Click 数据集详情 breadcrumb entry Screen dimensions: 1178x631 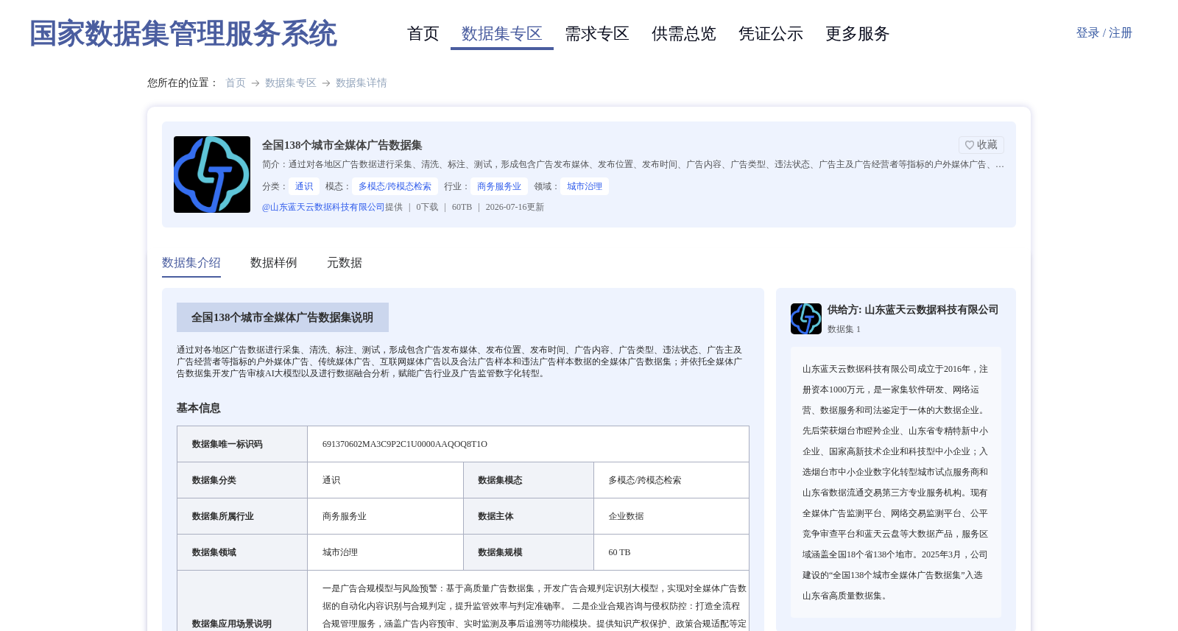pyautogui.click(x=361, y=83)
